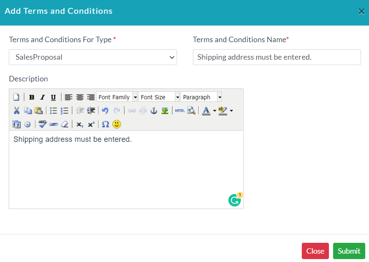Click the Undo arrow icon
This screenshot has width=369, height=262.
(x=105, y=111)
